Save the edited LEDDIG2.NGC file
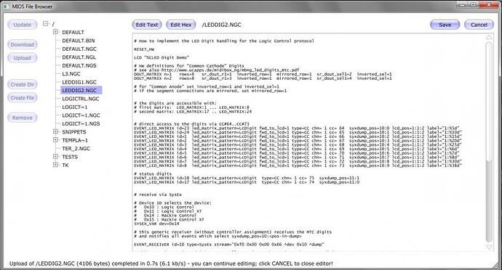The width and height of the screenshot is (502, 270). [445, 25]
